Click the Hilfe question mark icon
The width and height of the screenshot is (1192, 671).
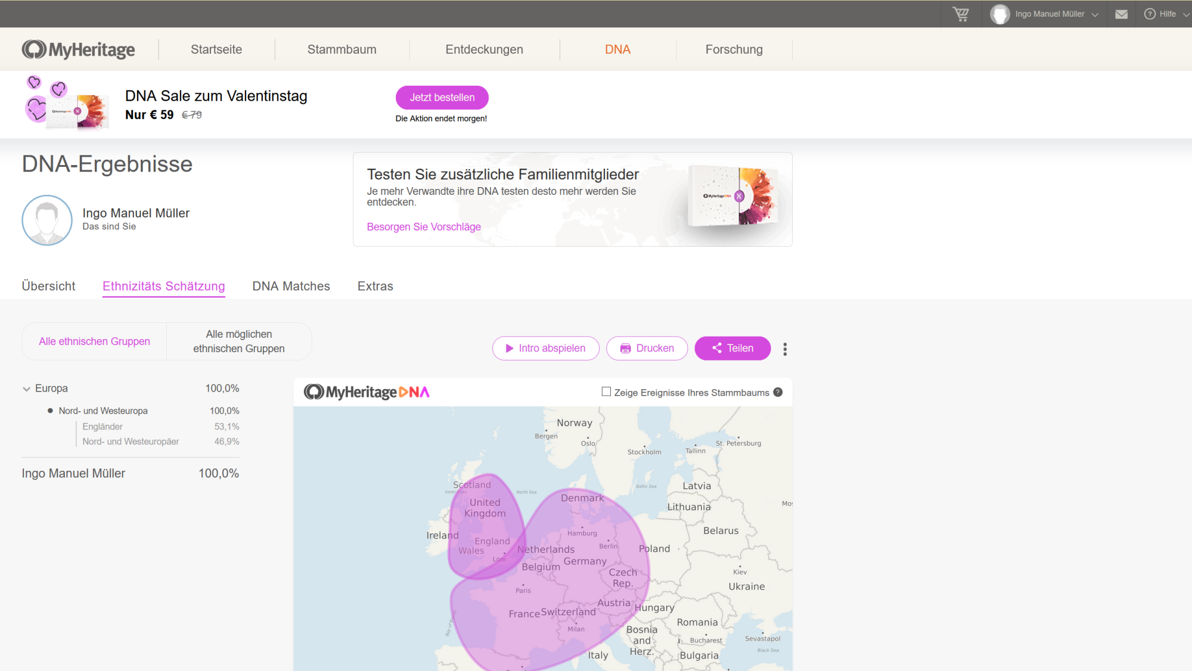point(1150,14)
